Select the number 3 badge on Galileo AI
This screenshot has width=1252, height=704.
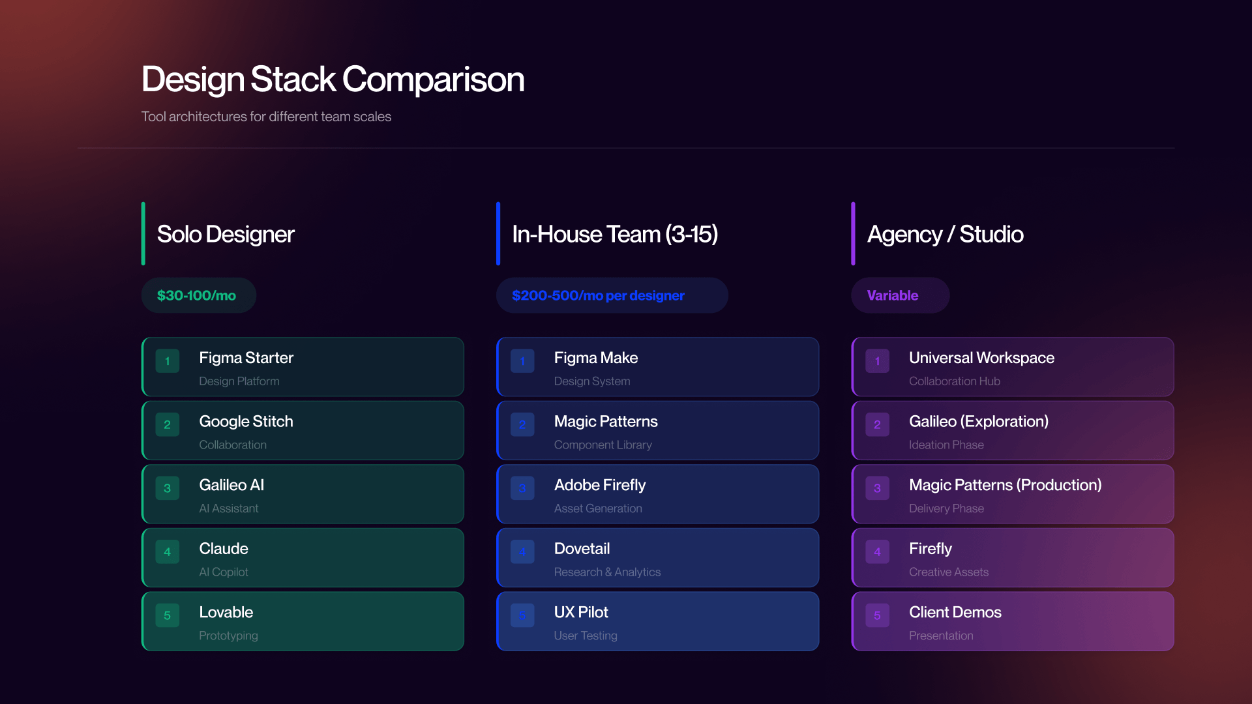(168, 488)
